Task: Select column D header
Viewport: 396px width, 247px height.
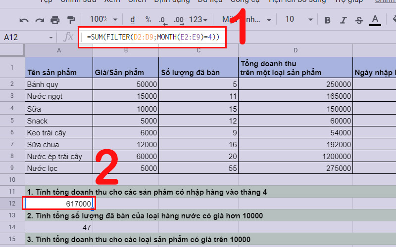Action: tap(295, 50)
